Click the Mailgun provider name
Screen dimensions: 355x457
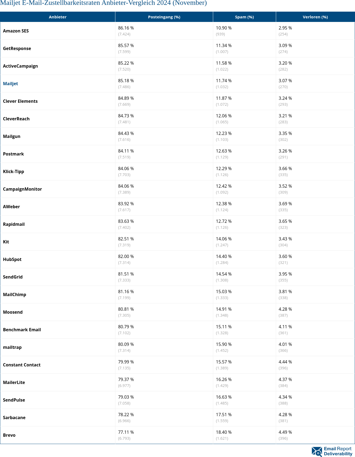(x=12, y=136)
